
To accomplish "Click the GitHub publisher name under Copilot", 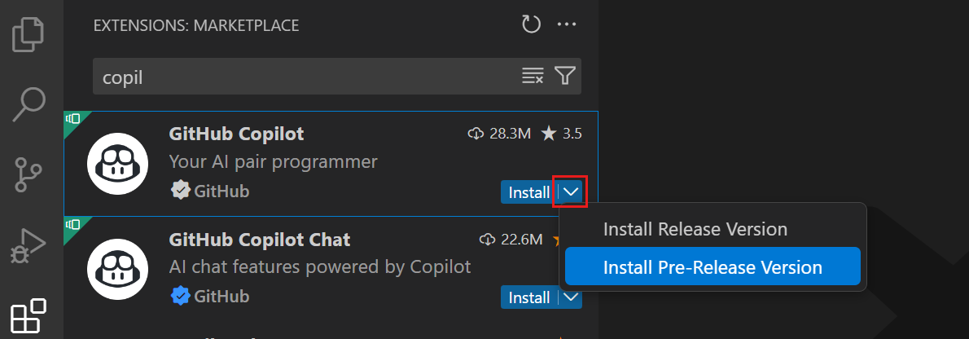I will pyautogui.click(x=221, y=192).
